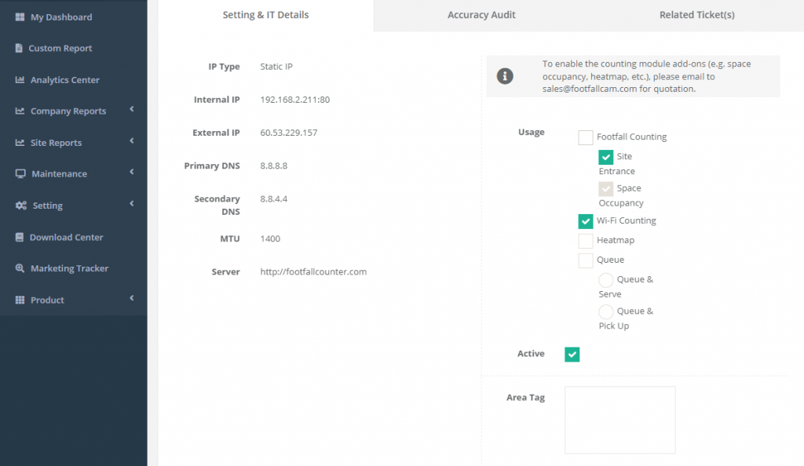Open the Related Ticket(s) tab
The height and width of the screenshot is (466, 804).
point(696,14)
